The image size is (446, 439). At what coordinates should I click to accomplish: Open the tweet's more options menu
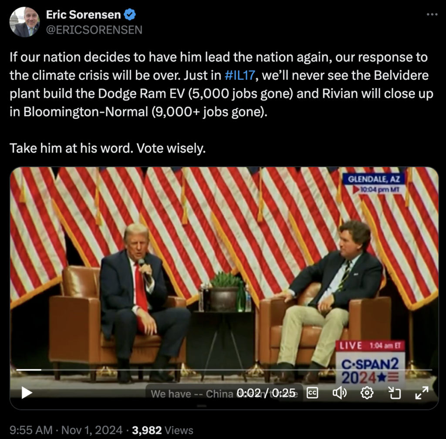(431, 14)
